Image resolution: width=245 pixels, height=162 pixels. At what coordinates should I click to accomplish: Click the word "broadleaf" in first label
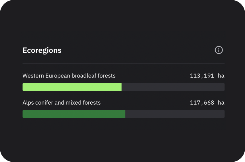(x=83, y=76)
